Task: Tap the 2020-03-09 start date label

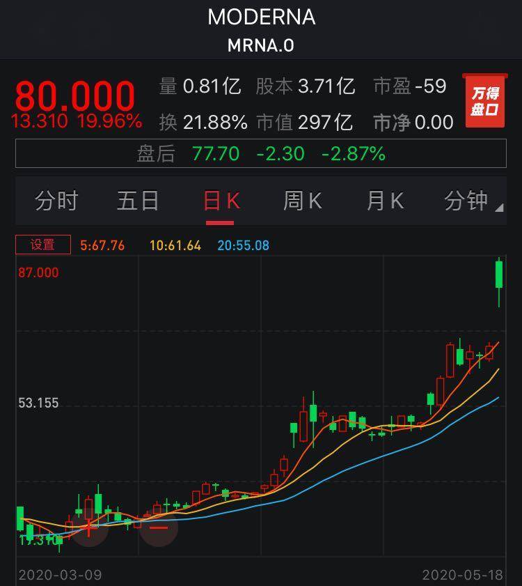Action: 60,575
